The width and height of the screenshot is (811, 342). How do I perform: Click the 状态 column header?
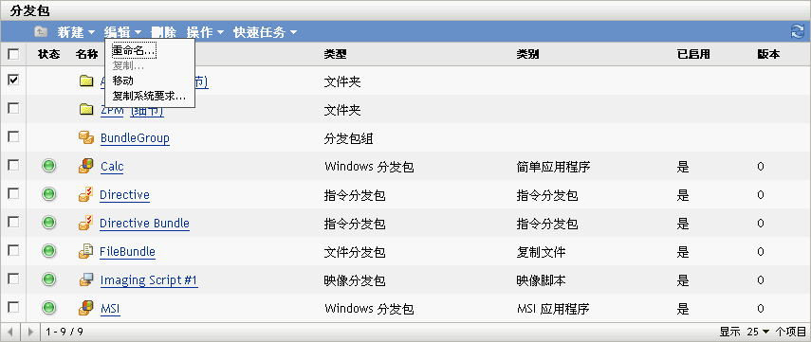click(48, 54)
